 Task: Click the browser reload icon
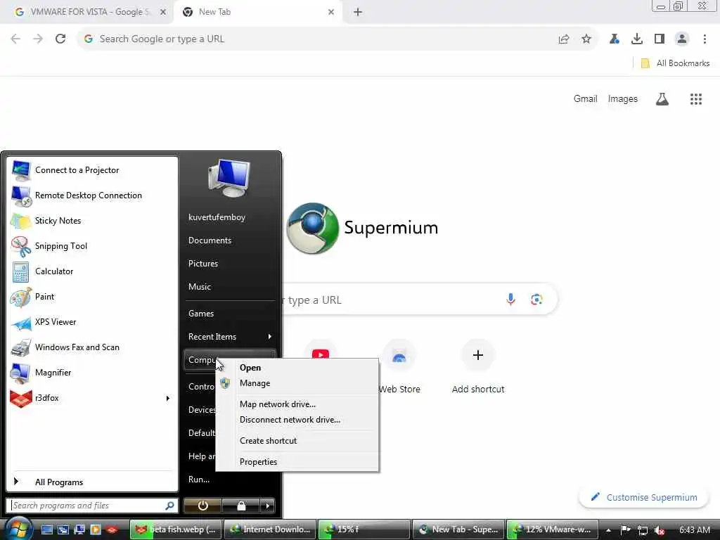tap(60, 39)
